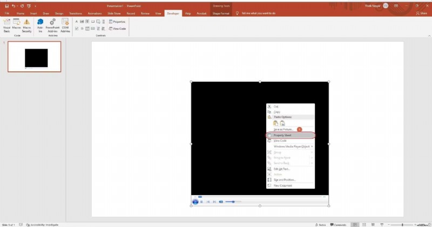Open the Macros dialog
The height and width of the screenshot is (227, 432).
(16, 24)
